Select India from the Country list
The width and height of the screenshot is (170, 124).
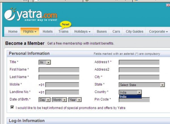(130, 97)
